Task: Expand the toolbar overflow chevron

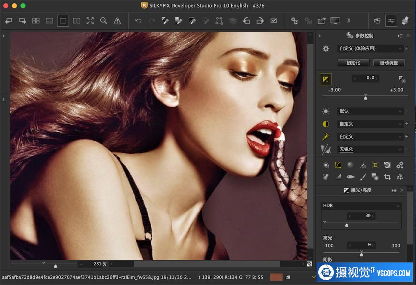Action: pyautogui.click(x=349, y=21)
